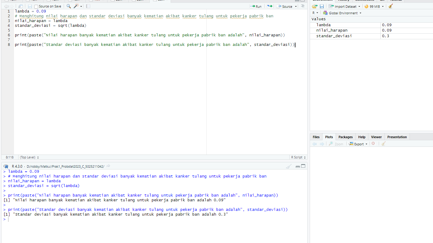Click console output line ending 'adalah 0.3'
The image size is (433, 243).
click(x=116, y=214)
